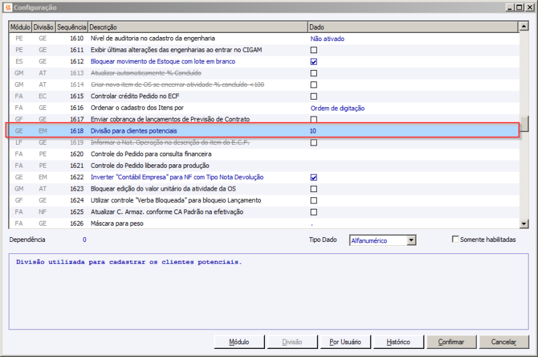Select row 1618 Divisão para clientes potenciais

click(264, 131)
